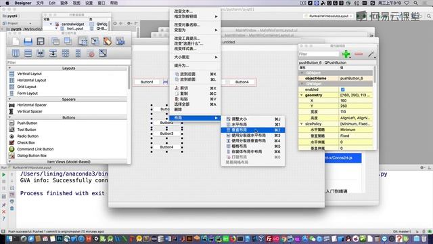
Task: Select Radio Button in Widget Box
Action: tap(28, 136)
